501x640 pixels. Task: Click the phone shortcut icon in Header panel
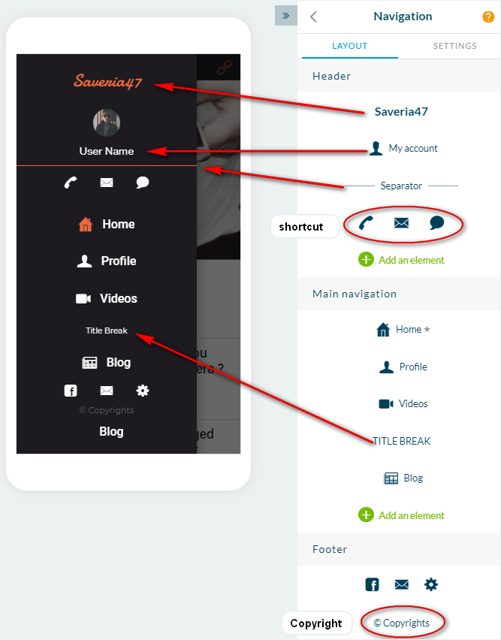(366, 223)
